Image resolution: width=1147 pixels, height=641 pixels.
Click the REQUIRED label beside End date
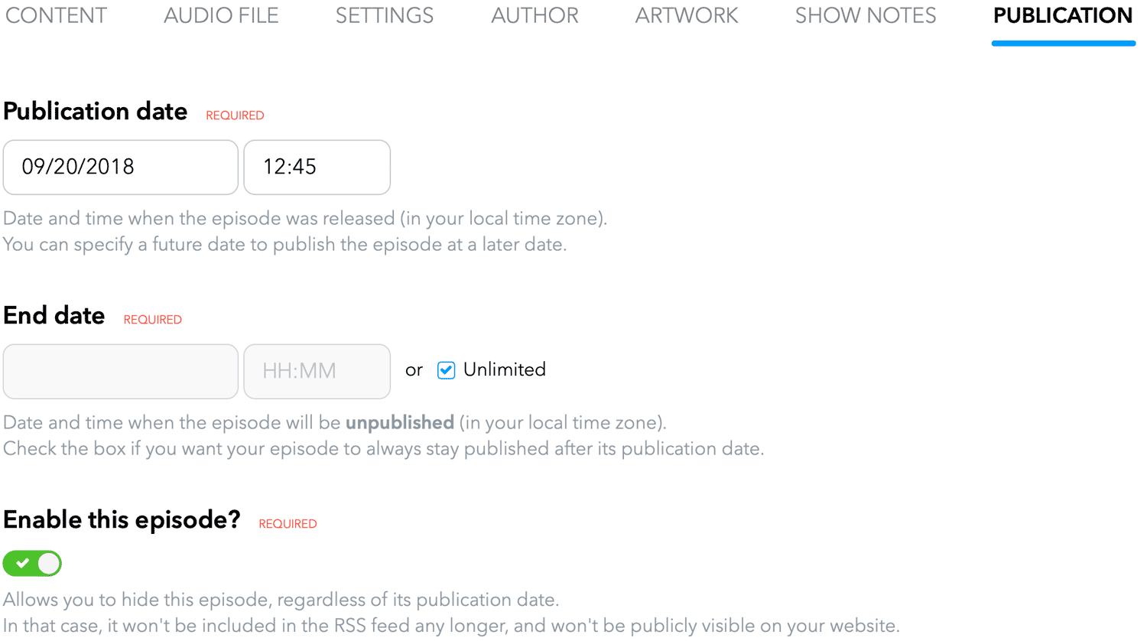pos(153,320)
